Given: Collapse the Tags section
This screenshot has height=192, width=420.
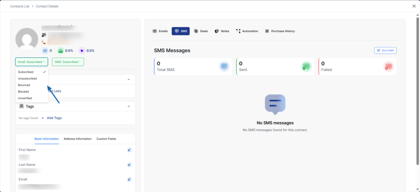Looking at the screenshot, I should (129, 106).
